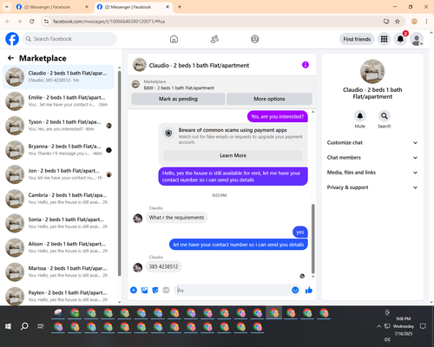Open the Marissa conversation

58,272
